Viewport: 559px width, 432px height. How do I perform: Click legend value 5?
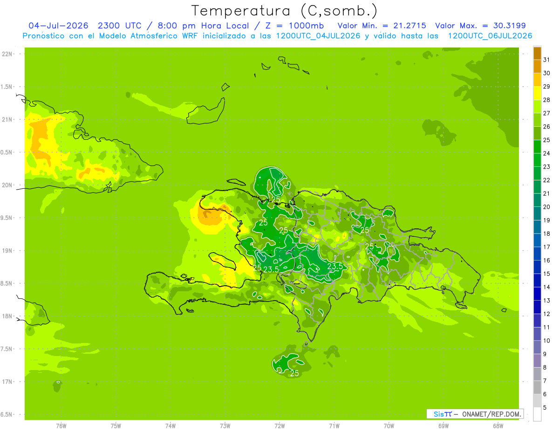click(545, 408)
